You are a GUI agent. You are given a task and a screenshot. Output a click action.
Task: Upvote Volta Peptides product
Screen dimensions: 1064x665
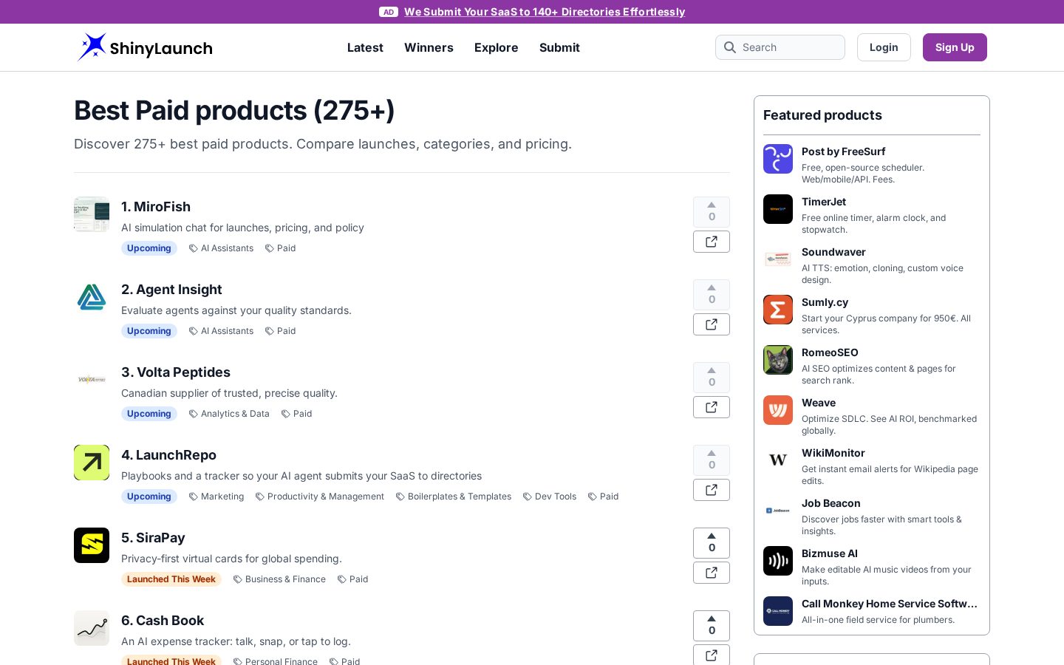(712, 378)
